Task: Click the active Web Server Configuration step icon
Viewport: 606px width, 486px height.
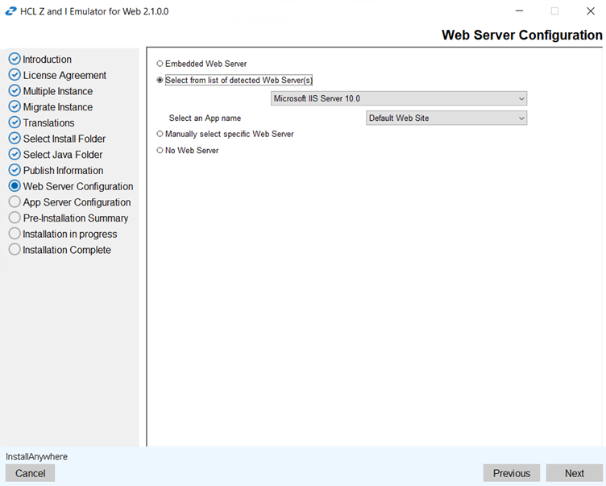Action: (15, 185)
